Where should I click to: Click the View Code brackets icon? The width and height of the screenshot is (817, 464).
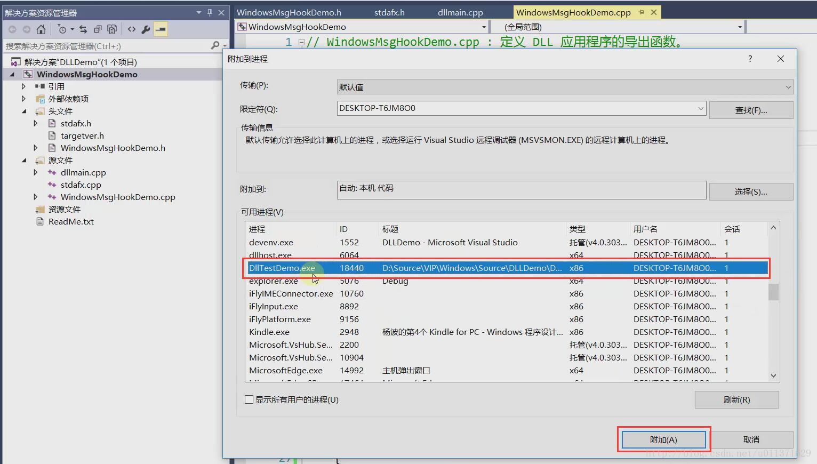tap(132, 29)
